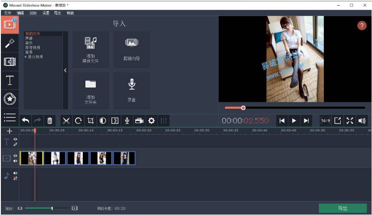Delete selected clip with trash icon
This screenshot has height=215, width=372.
(x=49, y=121)
